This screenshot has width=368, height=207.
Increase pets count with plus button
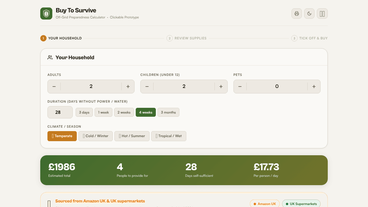click(314, 87)
